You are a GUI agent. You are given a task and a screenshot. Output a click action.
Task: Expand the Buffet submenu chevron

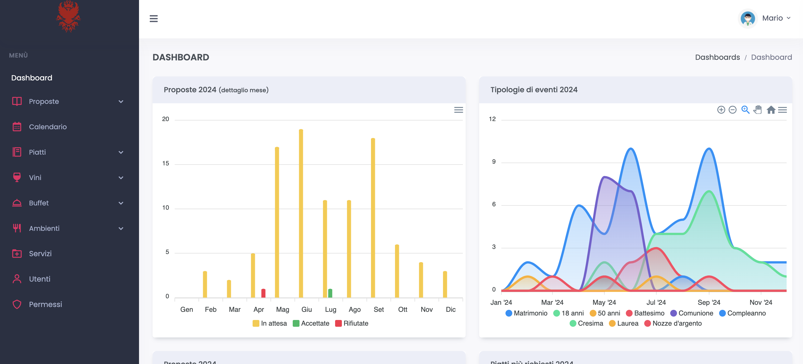pos(121,203)
